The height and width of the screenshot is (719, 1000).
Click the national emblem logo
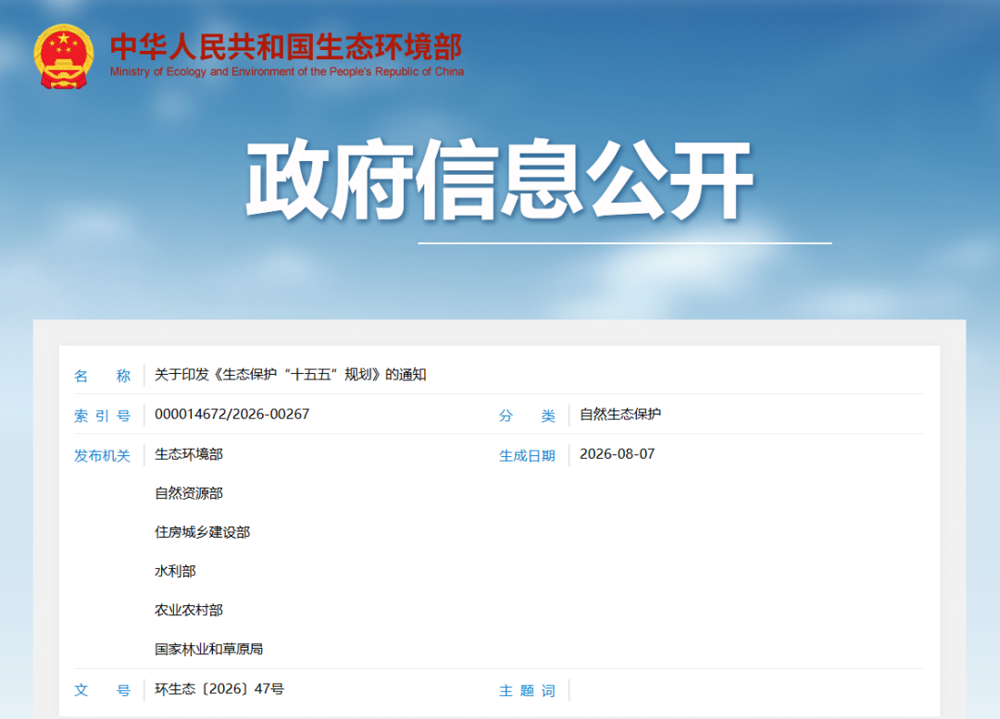point(64,56)
